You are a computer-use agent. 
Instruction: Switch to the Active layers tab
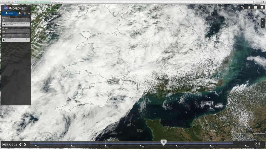[x=9, y=13]
